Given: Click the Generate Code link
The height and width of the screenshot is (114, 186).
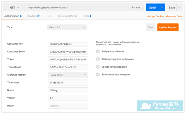Looking at the screenshot, I should (174, 17).
